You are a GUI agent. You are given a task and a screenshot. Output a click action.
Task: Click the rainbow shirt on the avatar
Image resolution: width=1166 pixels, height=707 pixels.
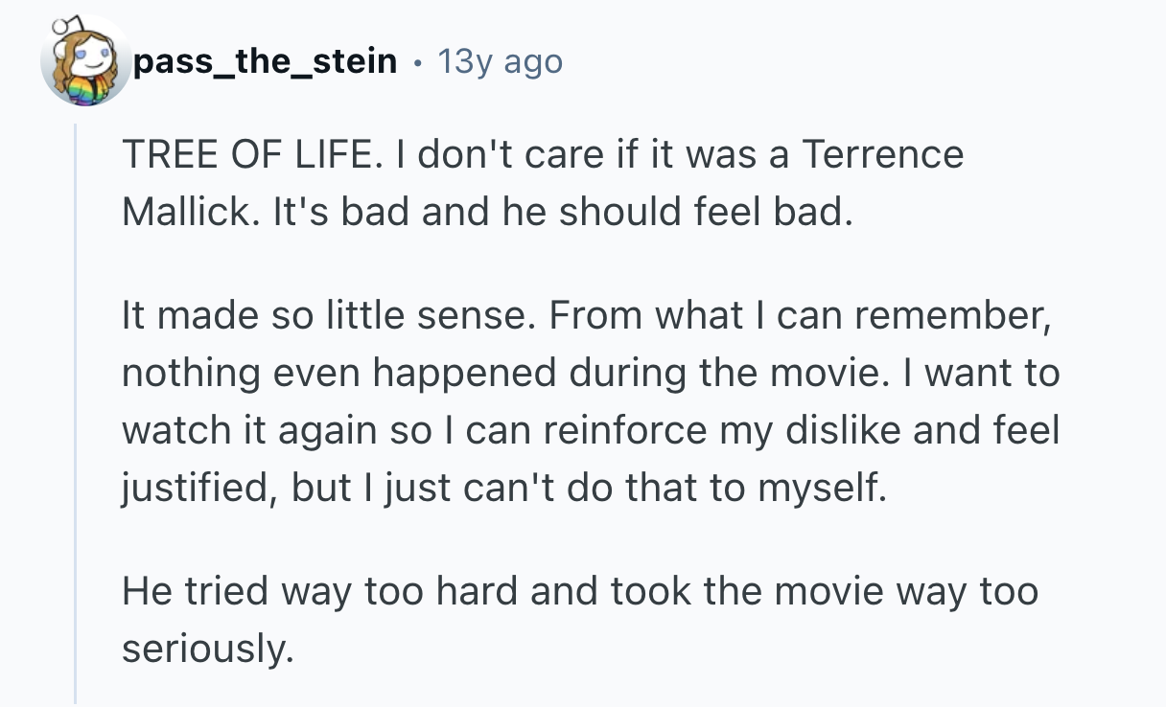pyautogui.click(x=89, y=90)
